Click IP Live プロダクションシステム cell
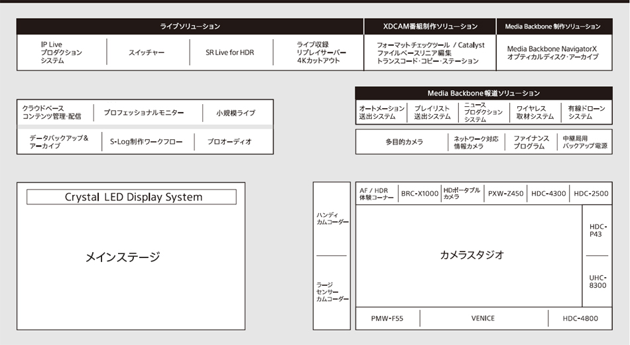 [61, 52]
